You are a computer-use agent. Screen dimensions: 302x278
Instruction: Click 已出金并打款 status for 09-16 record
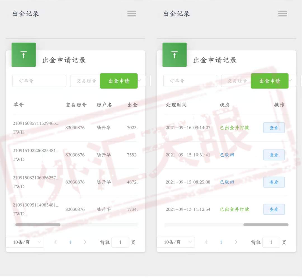235,128
